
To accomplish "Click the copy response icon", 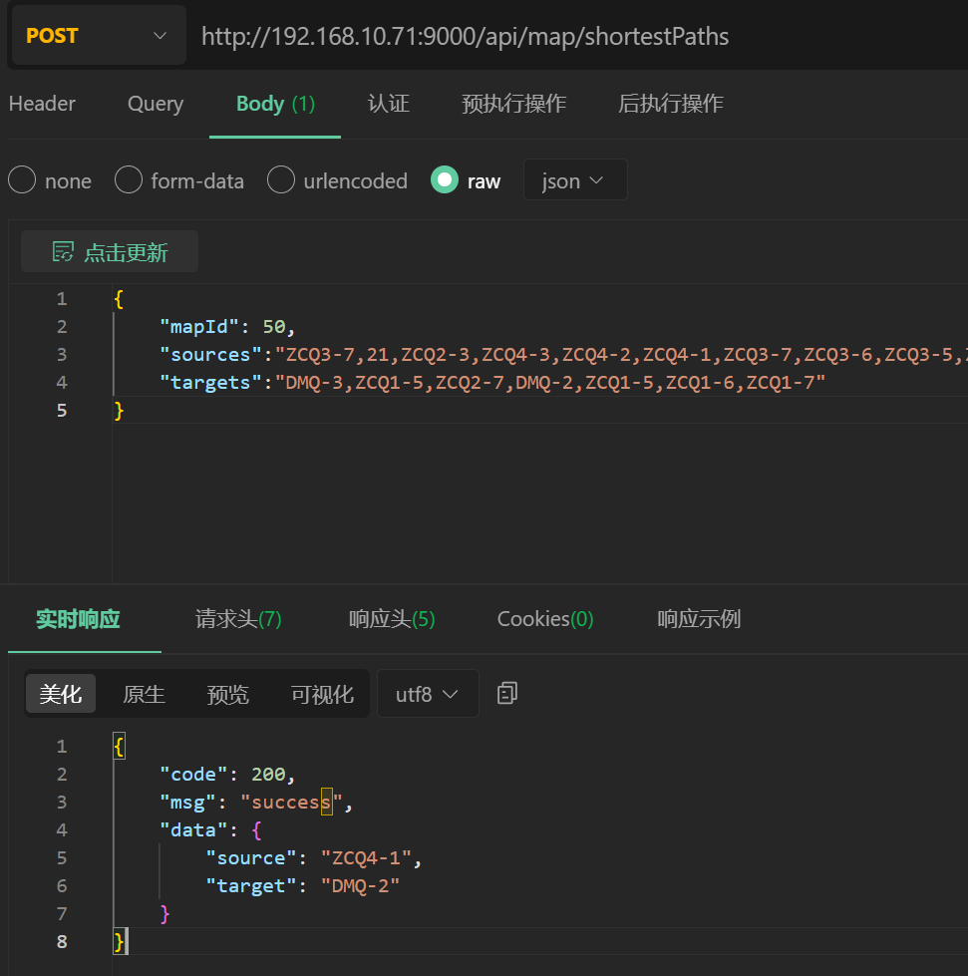I will [x=507, y=694].
